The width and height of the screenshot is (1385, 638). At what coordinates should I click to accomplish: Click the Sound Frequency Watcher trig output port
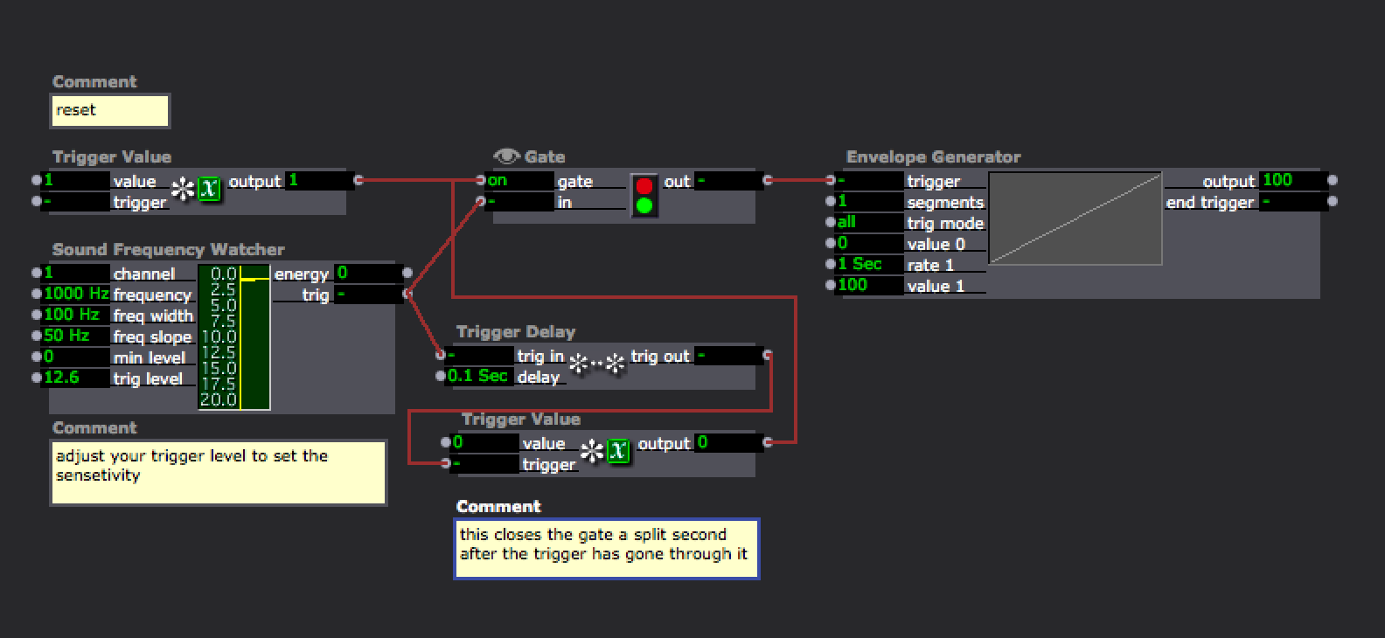[x=407, y=295]
